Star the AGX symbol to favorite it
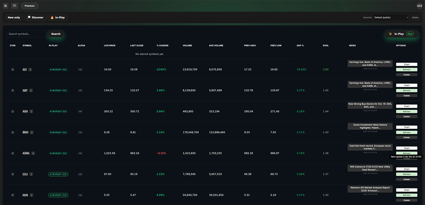This screenshot has width=425, height=205. (13, 112)
